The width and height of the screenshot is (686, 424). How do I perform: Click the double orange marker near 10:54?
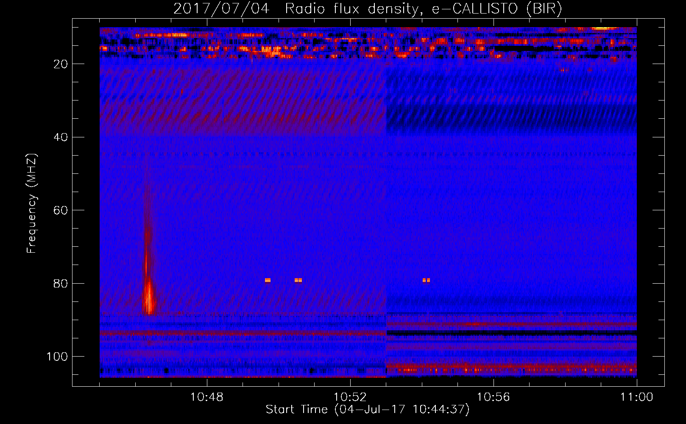427,280
